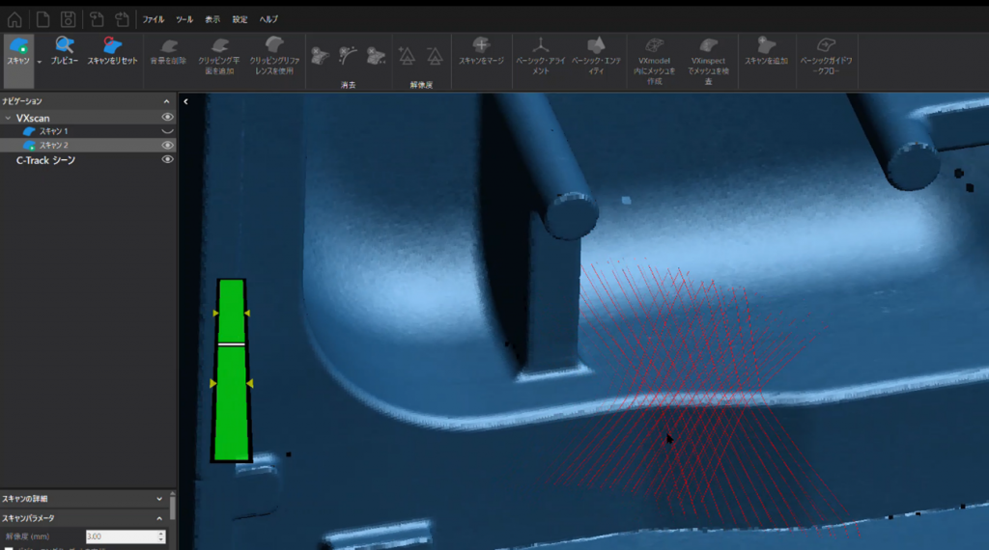
Task: Click Add Scan (スキャンを追加) icon
Action: click(x=766, y=45)
